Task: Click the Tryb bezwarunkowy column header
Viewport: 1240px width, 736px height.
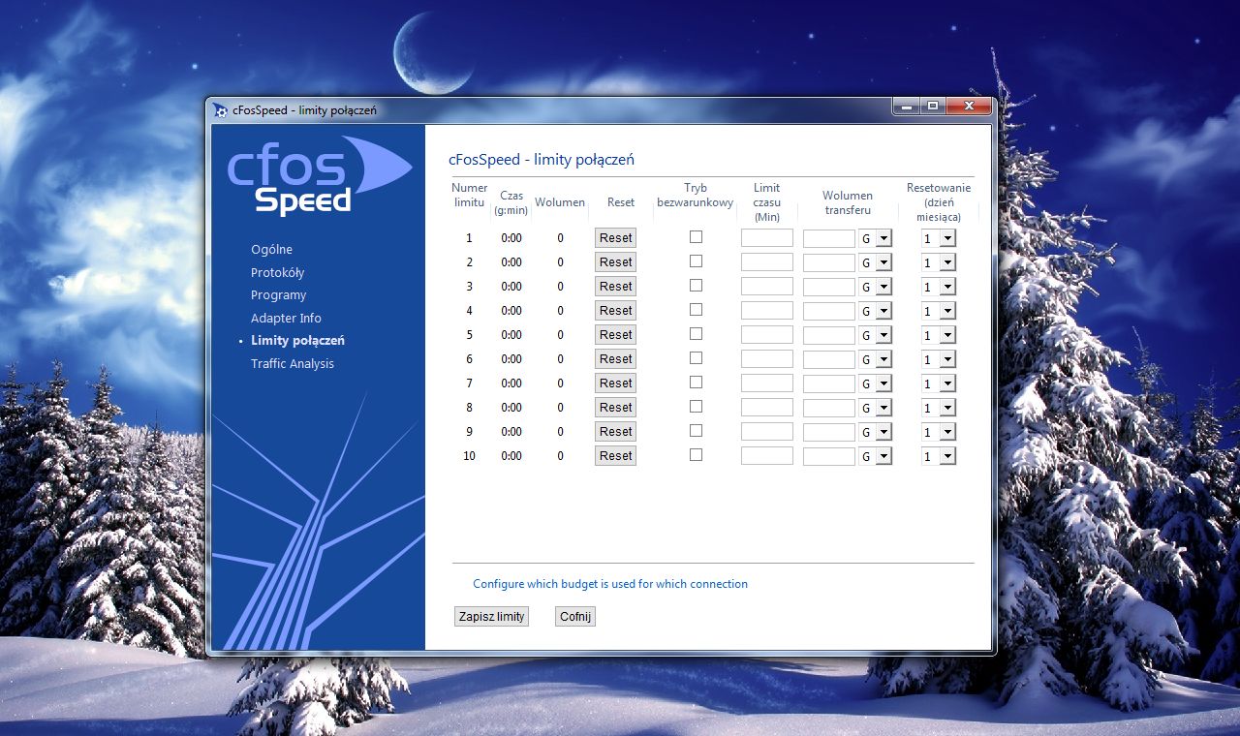Action: (x=696, y=196)
